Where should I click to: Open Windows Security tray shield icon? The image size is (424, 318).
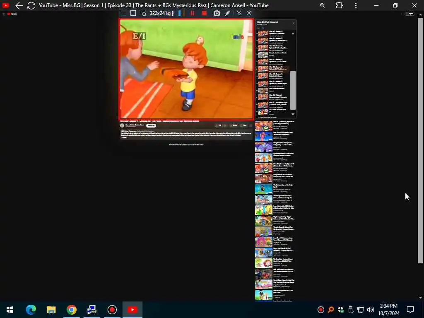pos(341,310)
